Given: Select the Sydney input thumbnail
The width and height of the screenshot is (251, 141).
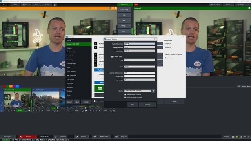Looking at the screenshot, I should (x=45, y=99).
